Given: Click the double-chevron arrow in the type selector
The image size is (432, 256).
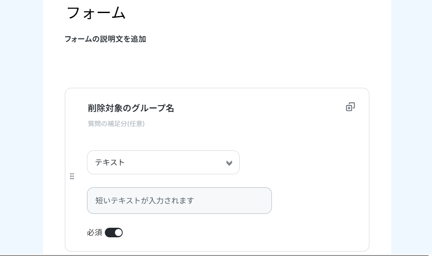Looking at the screenshot, I should click(x=229, y=163).
